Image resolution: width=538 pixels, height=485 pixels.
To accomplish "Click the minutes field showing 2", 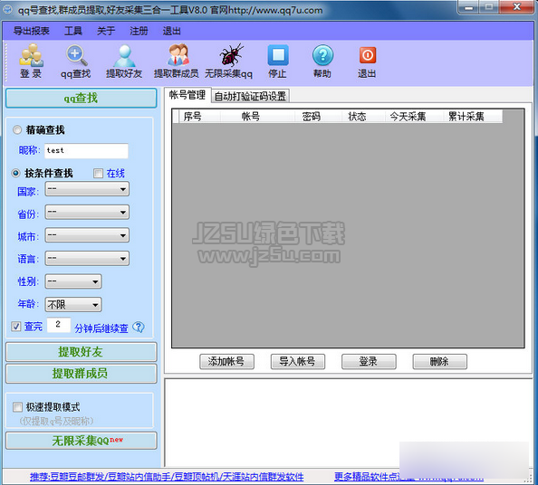I will point(59,324).
